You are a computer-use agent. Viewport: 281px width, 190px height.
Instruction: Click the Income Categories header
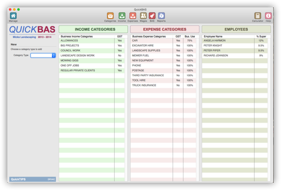pos(93,29)
